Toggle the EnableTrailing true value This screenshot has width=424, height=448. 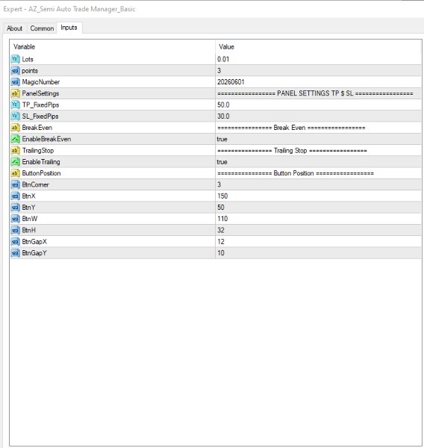(222, 162)
